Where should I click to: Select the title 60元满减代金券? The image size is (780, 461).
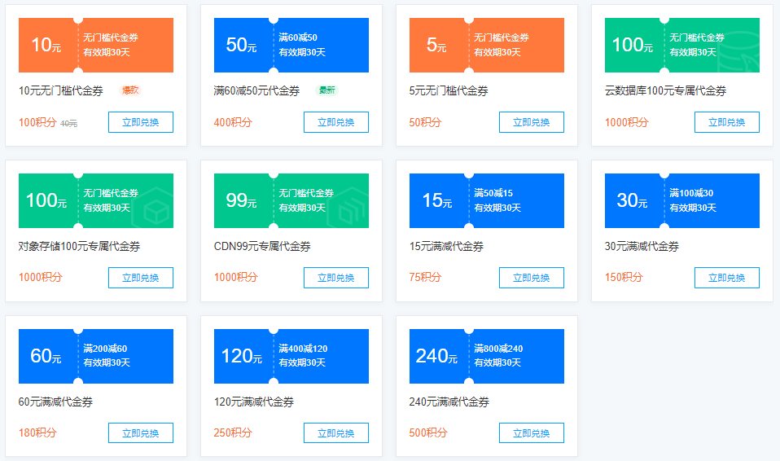click(x=55, y=402)
